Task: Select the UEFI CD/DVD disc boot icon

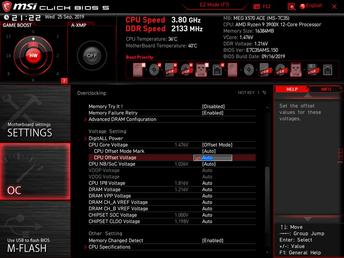Action: click(155, 70)
